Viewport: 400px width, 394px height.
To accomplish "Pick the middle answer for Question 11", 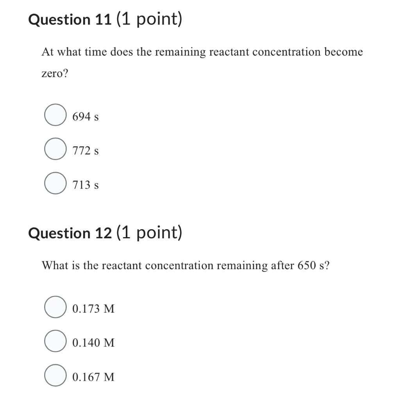I will [x=55, y=149].
